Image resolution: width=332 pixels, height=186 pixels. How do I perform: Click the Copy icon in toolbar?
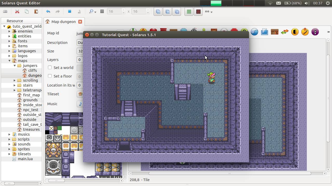click(27, 12)
